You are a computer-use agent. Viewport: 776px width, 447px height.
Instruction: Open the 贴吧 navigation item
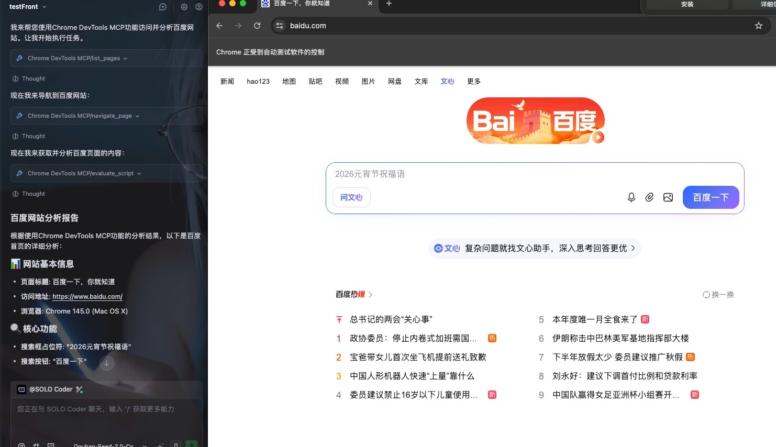[315, 81]
